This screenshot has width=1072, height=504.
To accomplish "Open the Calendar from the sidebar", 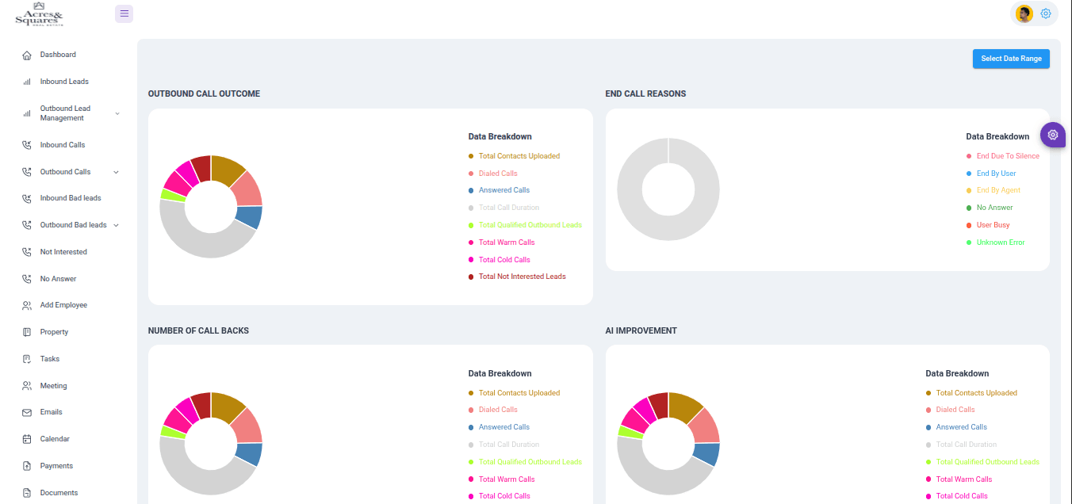I will (56, 438).
